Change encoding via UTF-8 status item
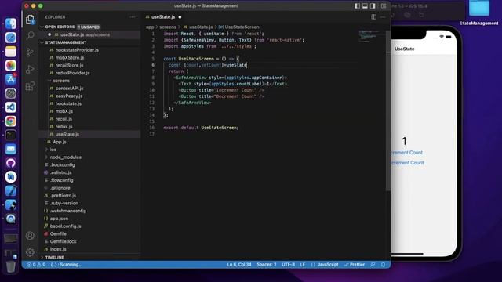Viewport: 502px width, 282px height. click(288, 265)
